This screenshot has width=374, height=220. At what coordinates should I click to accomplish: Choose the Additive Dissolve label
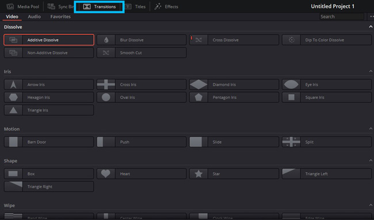43,40
